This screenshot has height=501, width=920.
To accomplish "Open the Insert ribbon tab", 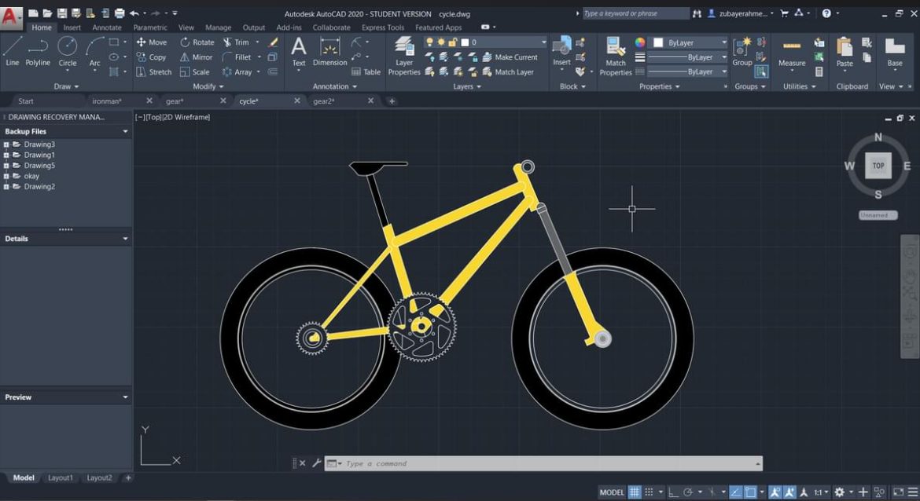I will click(72, 27).
